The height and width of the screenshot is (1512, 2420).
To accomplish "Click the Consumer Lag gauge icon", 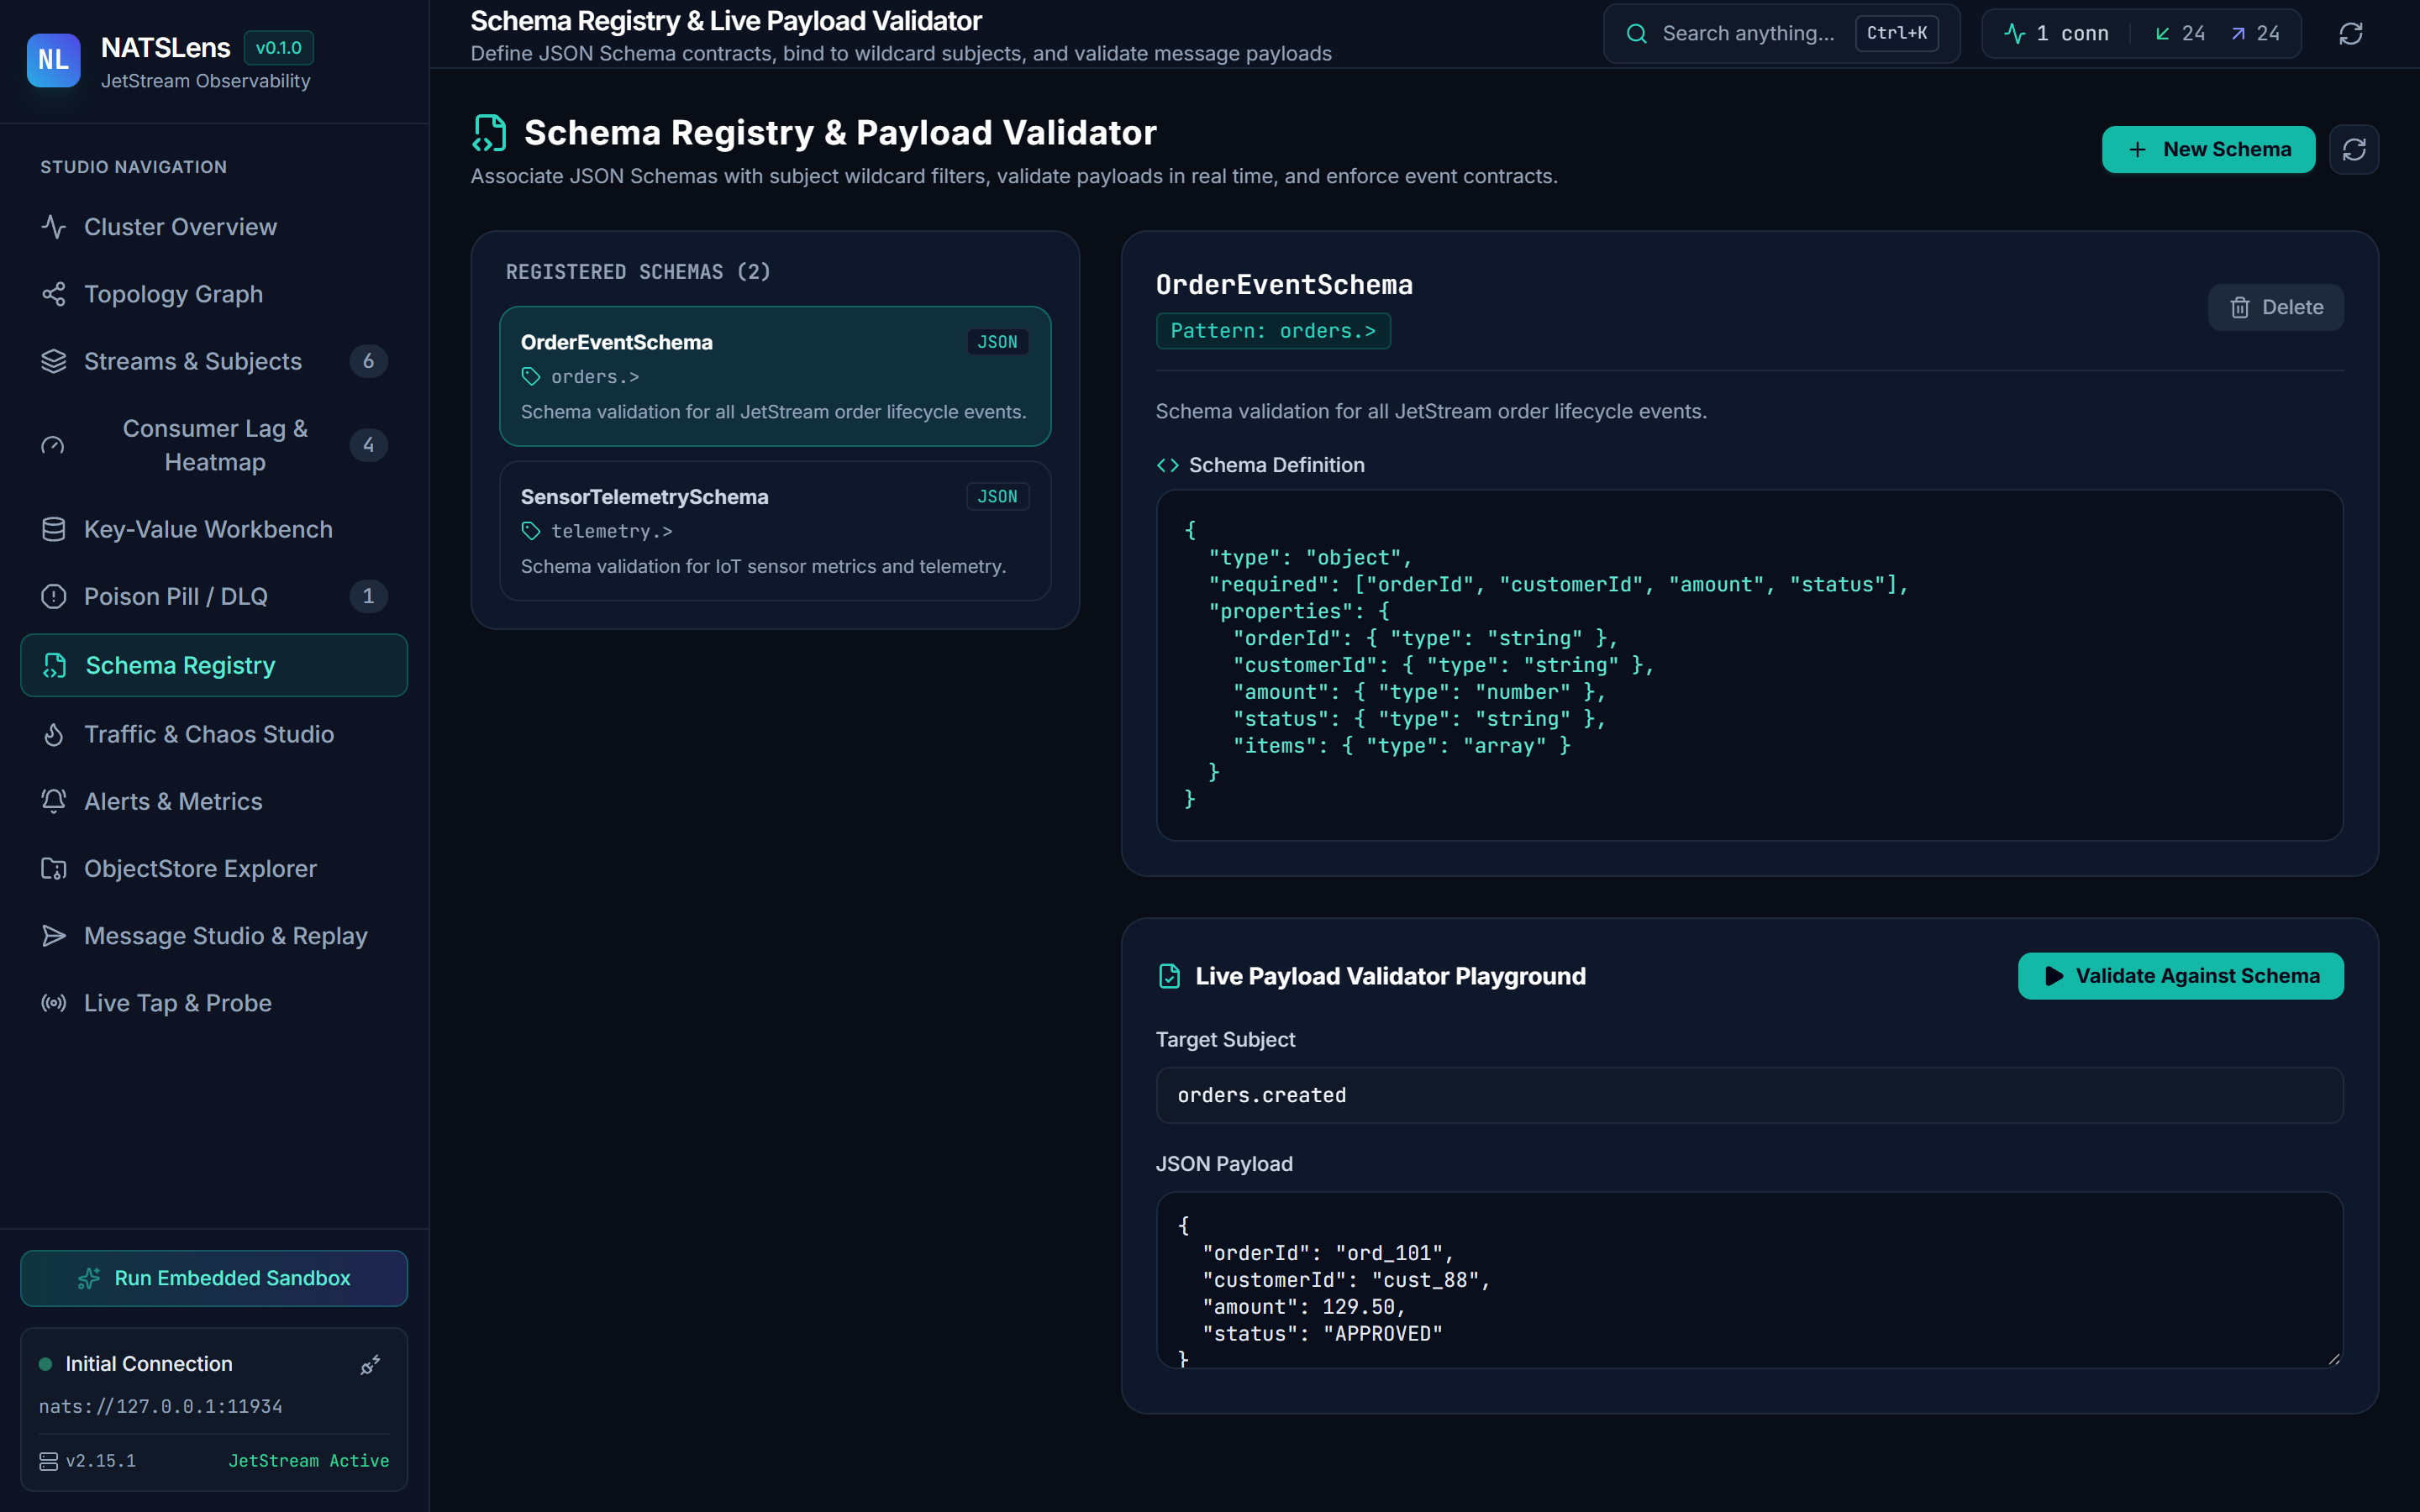I will click(53, 445).
